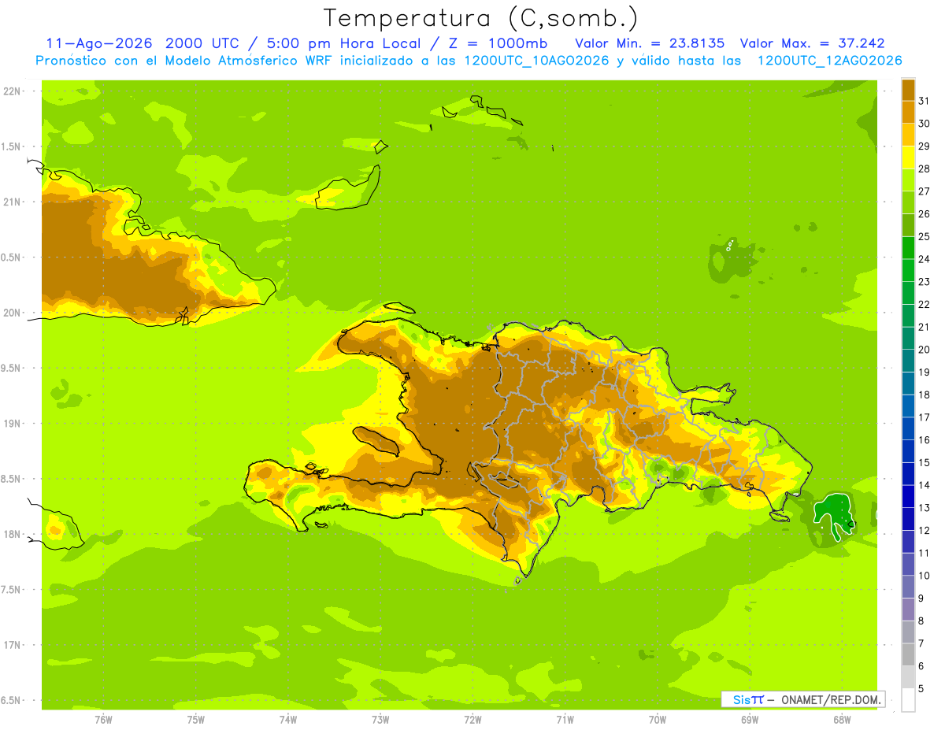Image resolution: width=945 pixels, height=730 pixels.
Task: Click the '68W' longitude axis label
Action: click(842, 719)
